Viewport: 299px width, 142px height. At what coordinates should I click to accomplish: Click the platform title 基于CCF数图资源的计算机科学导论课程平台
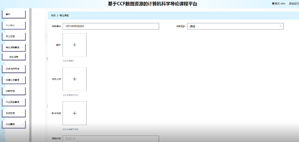[153, 4]
